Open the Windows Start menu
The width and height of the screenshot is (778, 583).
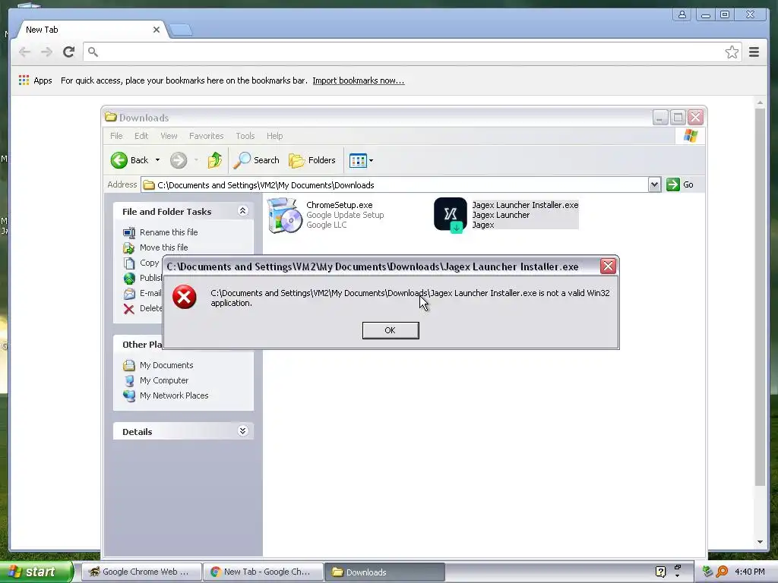coord(36,572)
